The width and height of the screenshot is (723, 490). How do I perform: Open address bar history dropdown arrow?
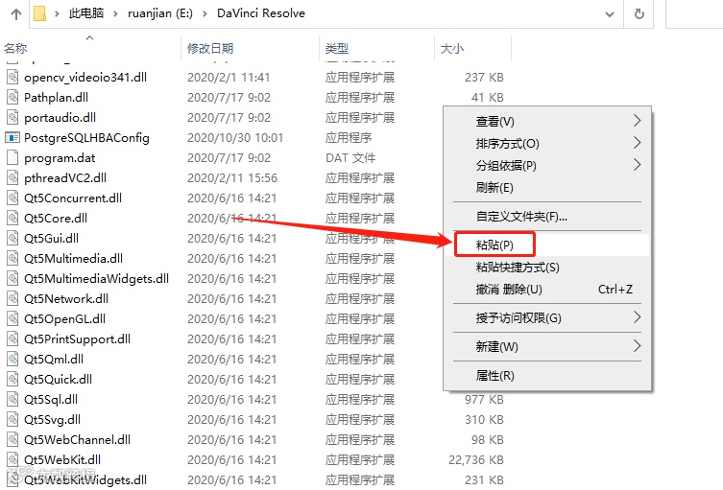coord(610,14)
